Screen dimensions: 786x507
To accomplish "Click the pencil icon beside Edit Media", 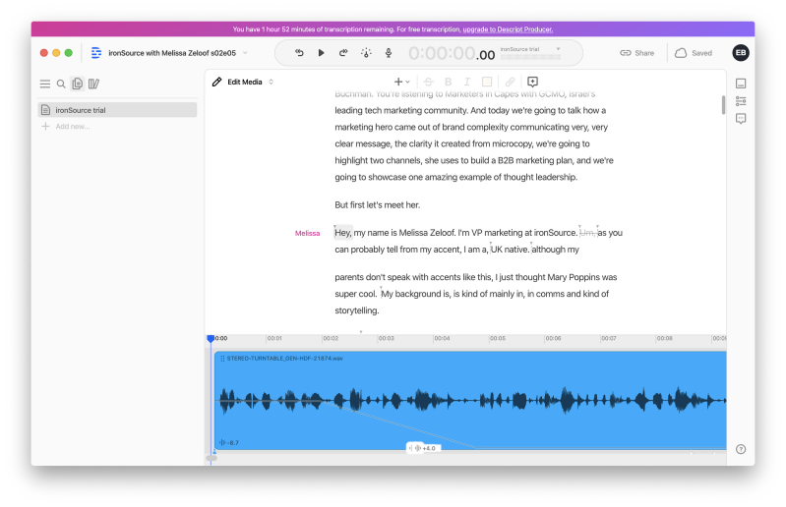I will pos(217,82).
